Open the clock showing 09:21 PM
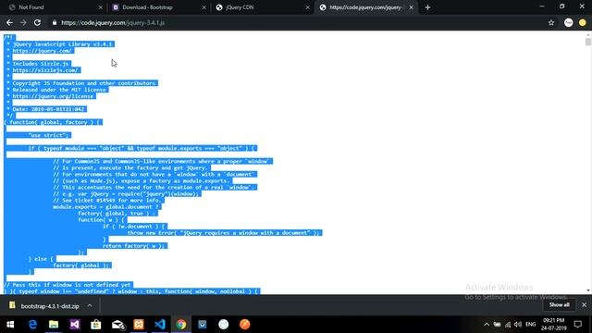Viewport: 592px width, 333px height. pos(553,325)
